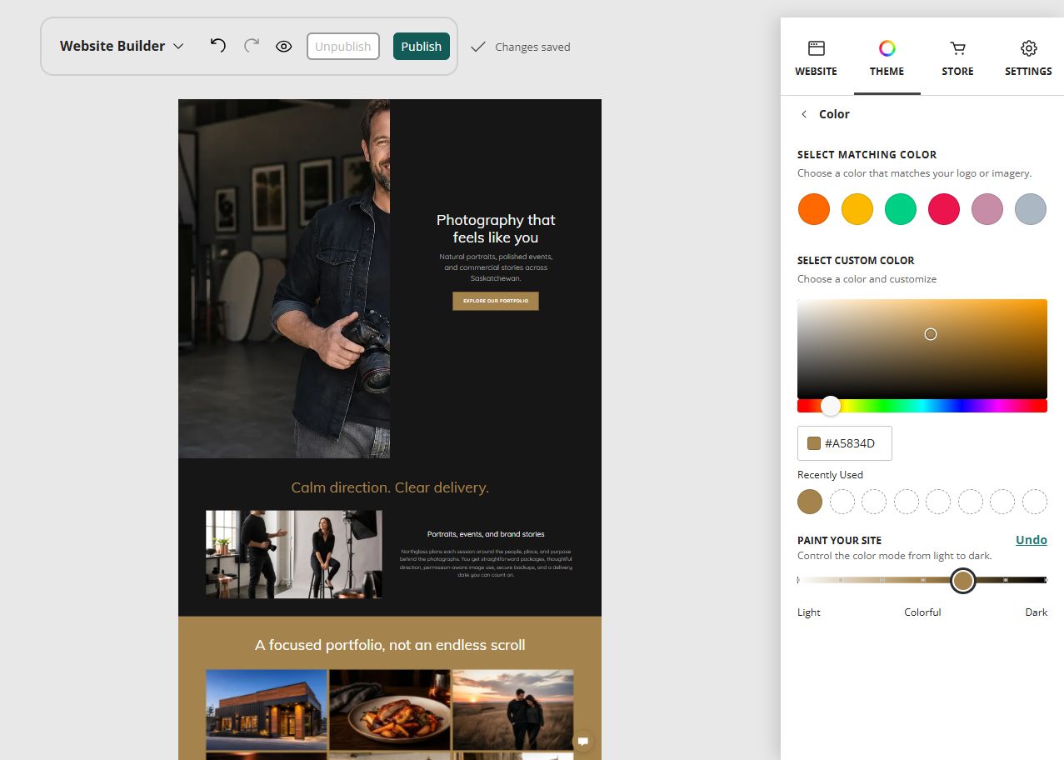Image resolution: width=1064 pixels, height=760 pixels.
Task: Select the yellow matching color swatch
Action: tap(857, 209)
